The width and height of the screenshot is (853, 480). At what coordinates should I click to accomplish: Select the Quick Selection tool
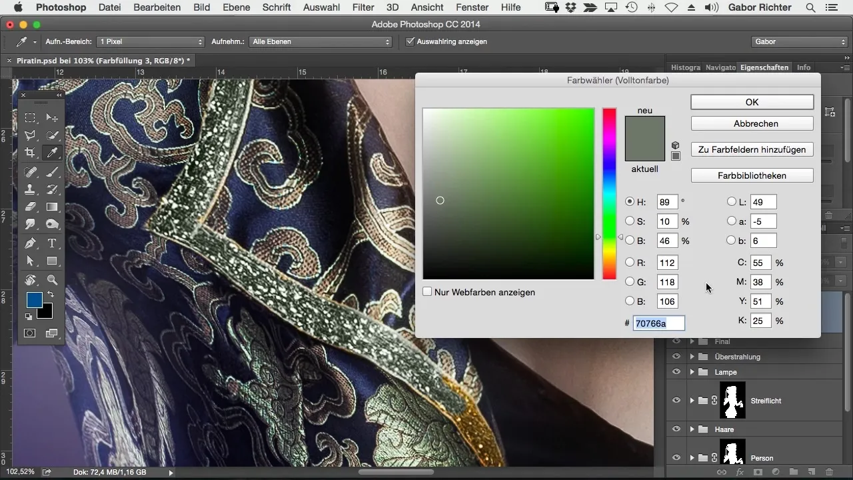pos(52,135)
